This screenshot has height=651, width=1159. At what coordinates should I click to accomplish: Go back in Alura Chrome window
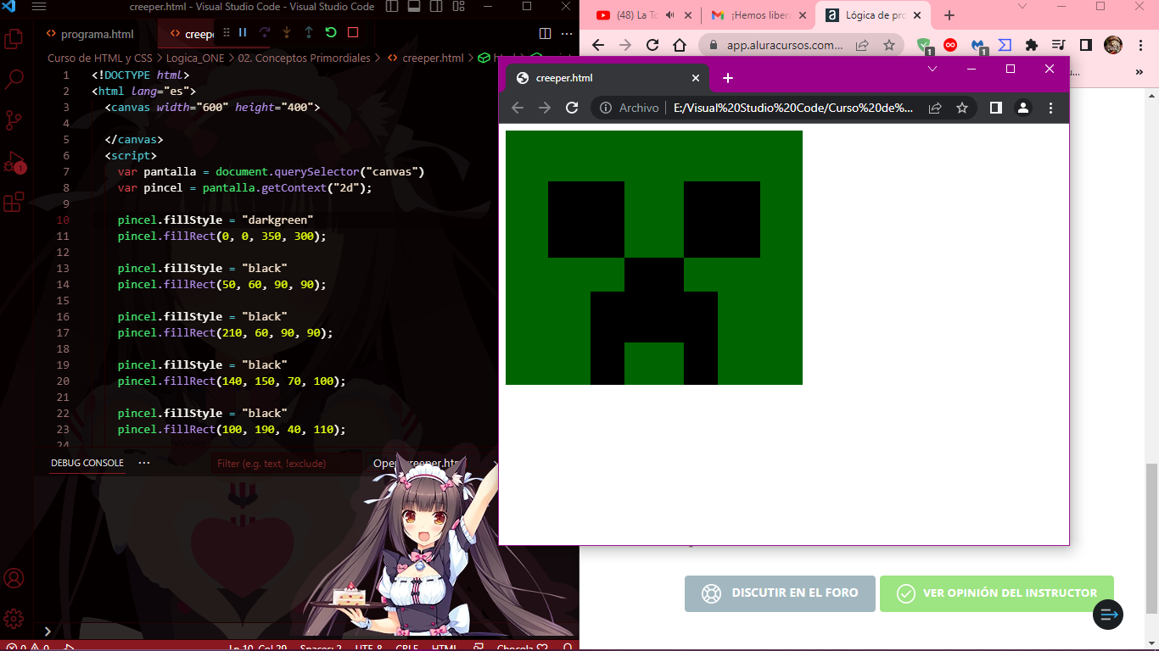tap(598, 45)
